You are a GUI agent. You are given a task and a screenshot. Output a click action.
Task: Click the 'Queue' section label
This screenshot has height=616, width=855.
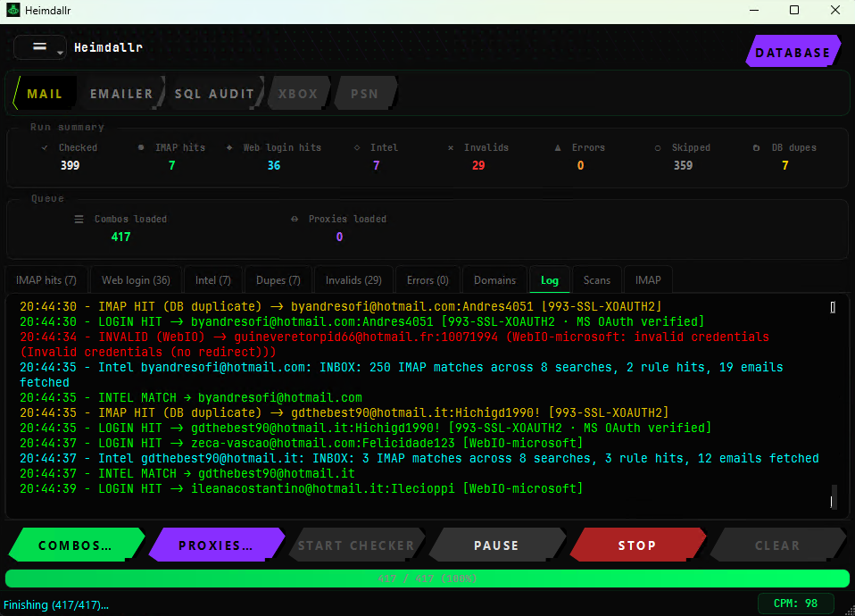(47, 198)
